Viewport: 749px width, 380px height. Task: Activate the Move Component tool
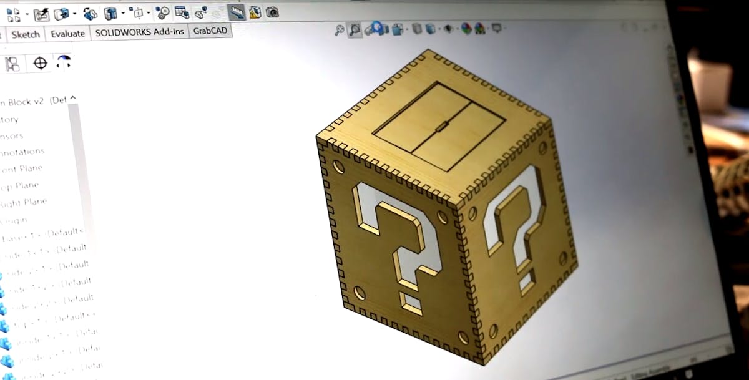(x=61, y=13)
